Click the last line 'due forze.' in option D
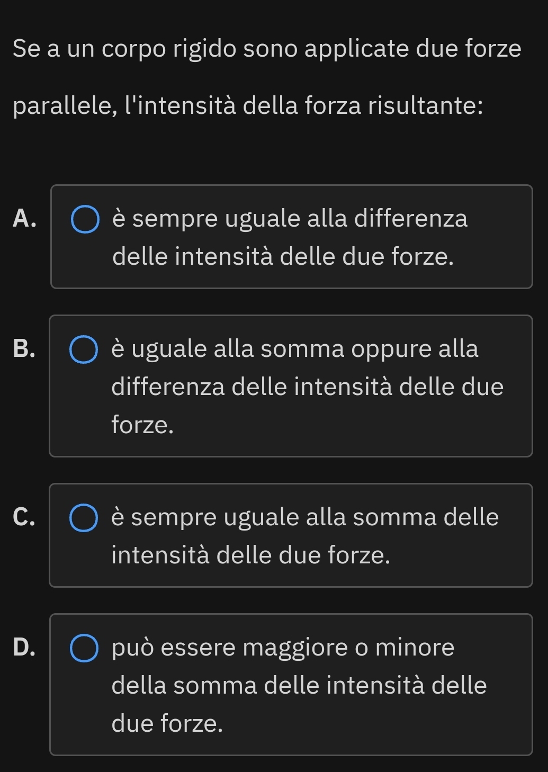This screenshot has width=548, height=772. 167,723
